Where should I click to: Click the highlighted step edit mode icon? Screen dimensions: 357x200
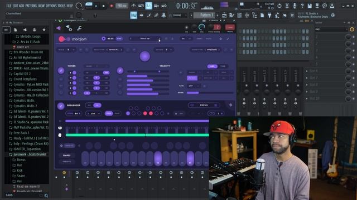pos(149,6)
